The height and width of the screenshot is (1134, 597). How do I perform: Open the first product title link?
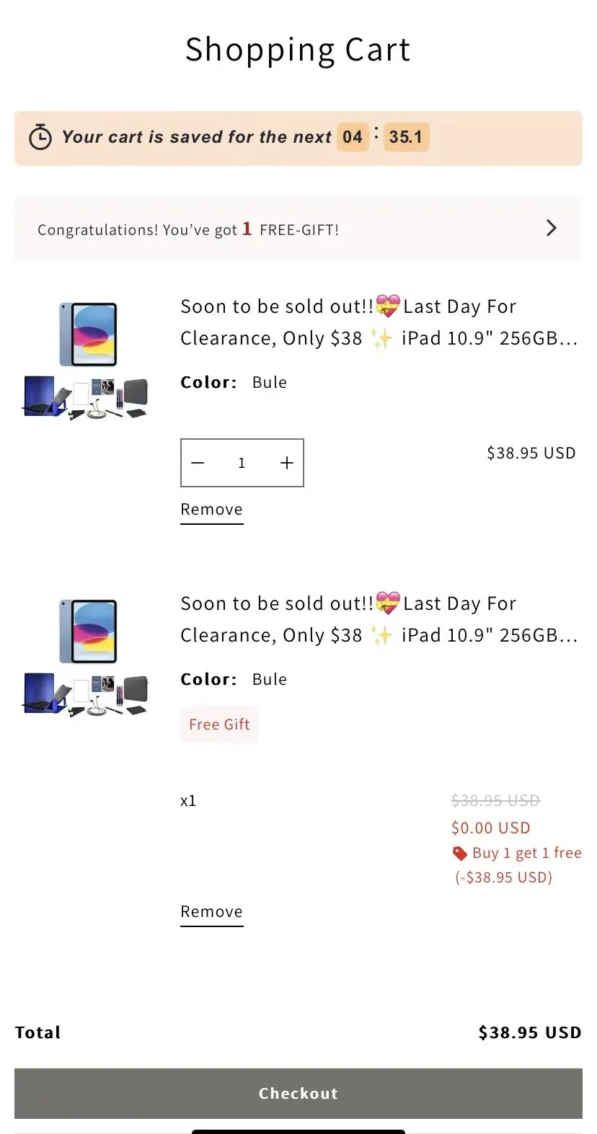(379, 322)
